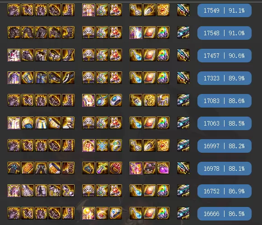Select the glowing orb bracelet in the 16666 row

click(89, 213)
